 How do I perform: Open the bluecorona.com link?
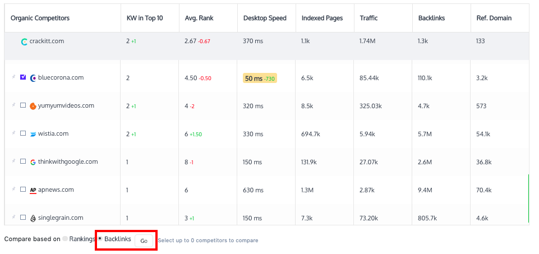[x=61, y=78]
